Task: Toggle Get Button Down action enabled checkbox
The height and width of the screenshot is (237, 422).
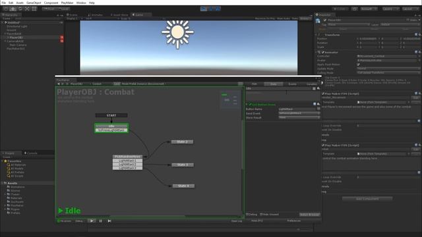Action: [x=250, y=104]
